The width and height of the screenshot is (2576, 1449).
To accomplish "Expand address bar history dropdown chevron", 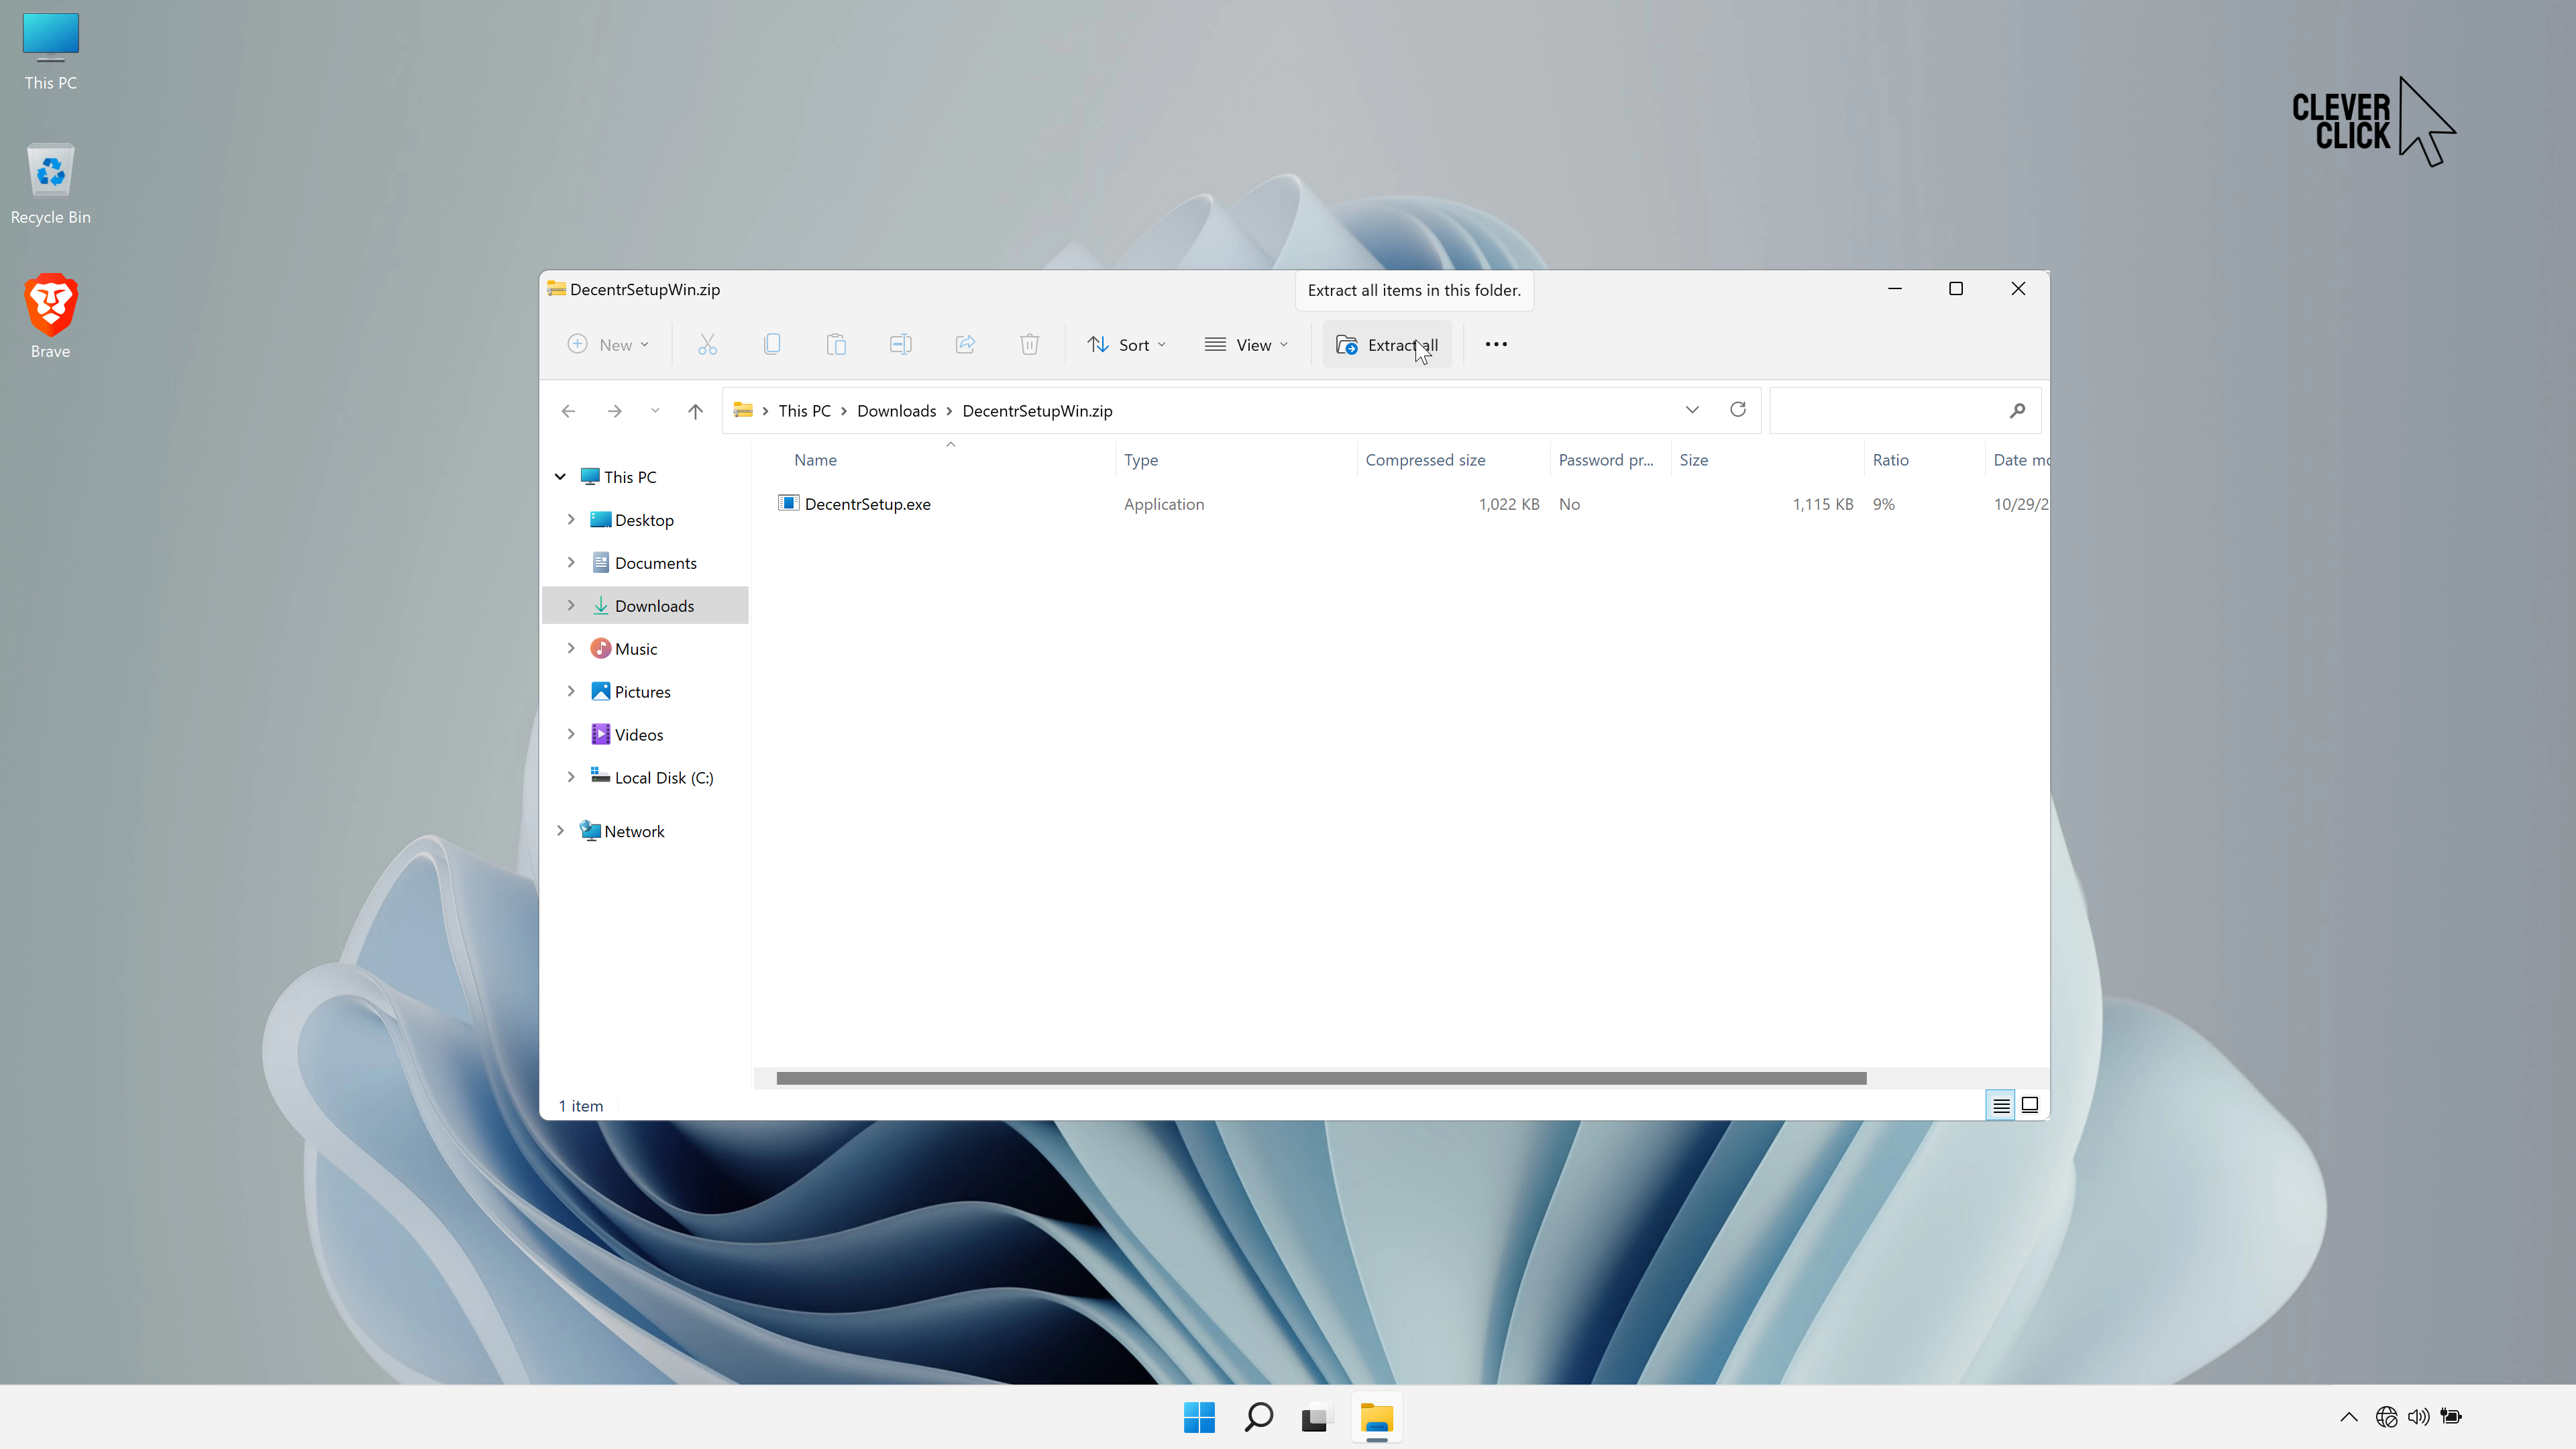I will point(1692,410).
